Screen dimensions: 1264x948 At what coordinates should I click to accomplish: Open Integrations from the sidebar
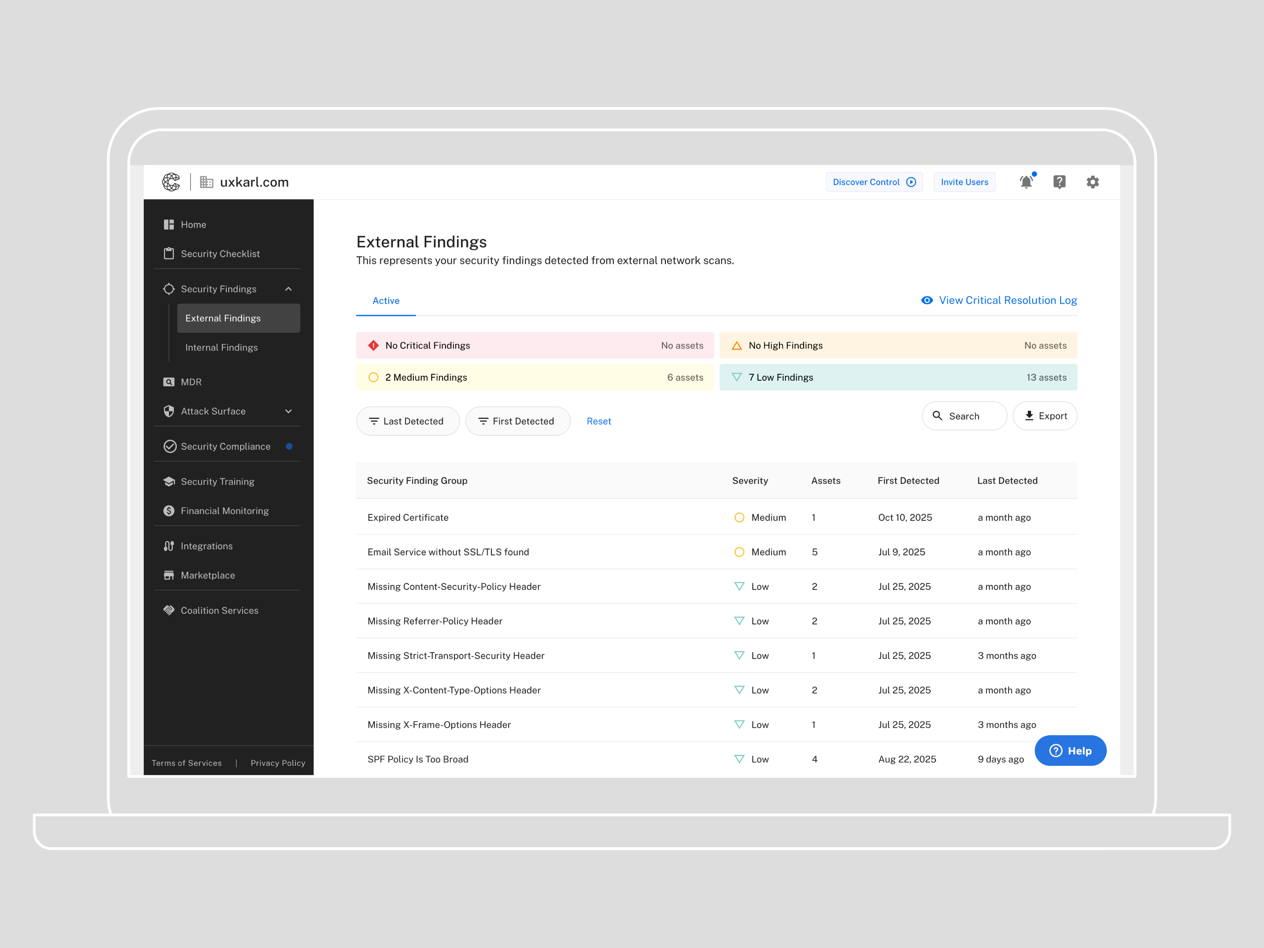coord(206,546)
